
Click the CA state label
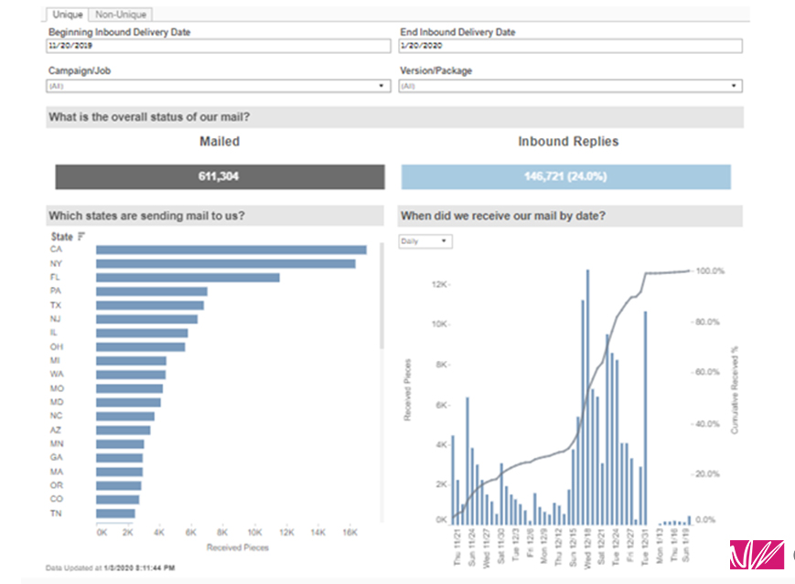[x=56, y=250]
